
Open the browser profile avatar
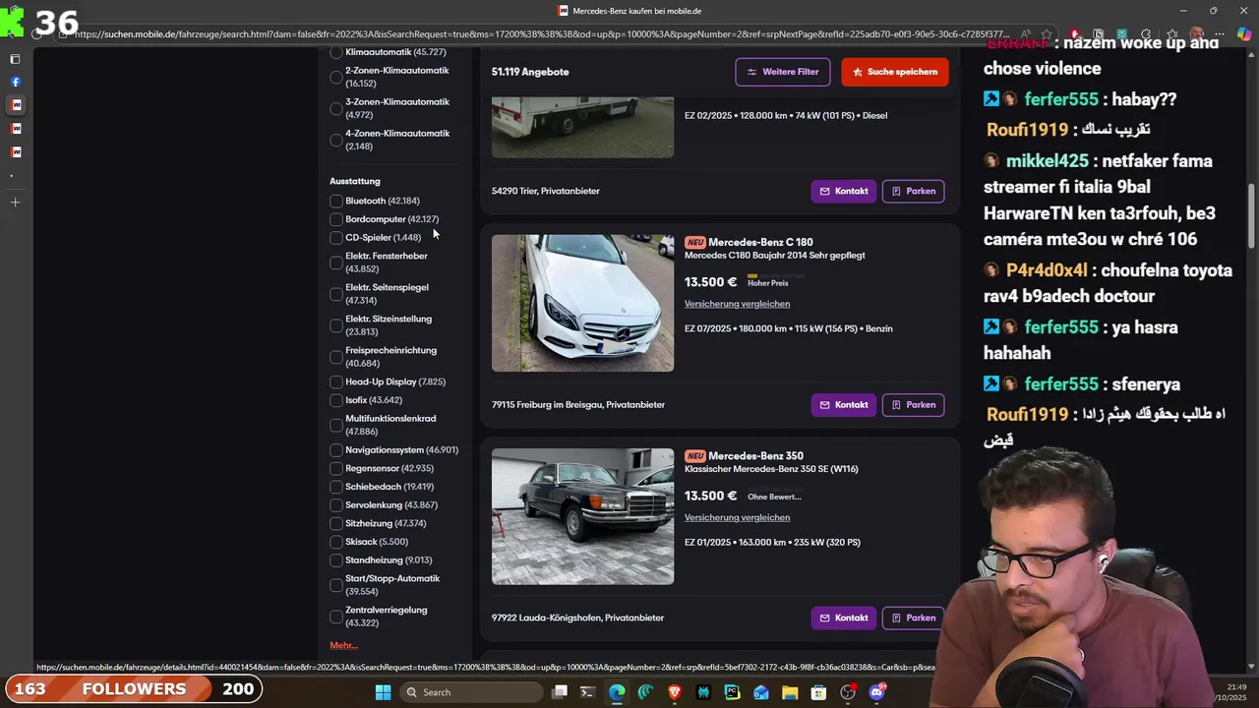point(1196,34)
